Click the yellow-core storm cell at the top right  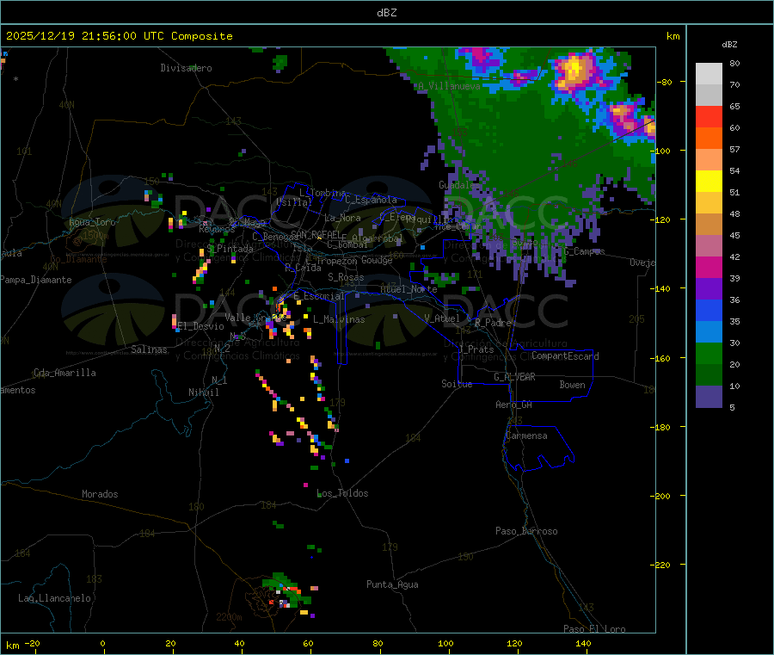[575, 71]
